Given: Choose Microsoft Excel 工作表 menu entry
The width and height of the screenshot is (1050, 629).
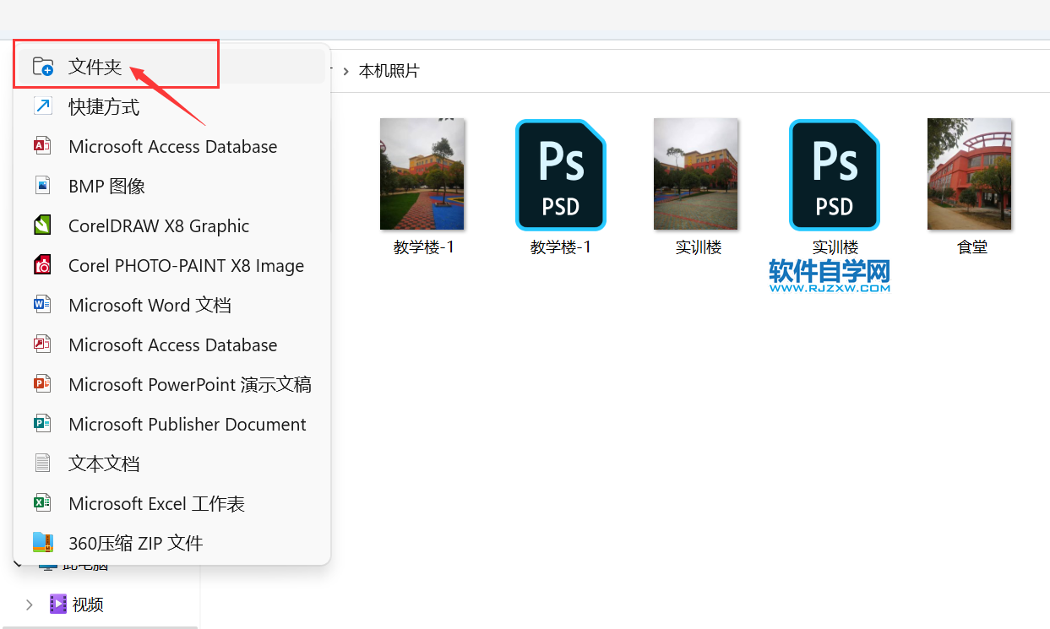Looking at the screenshot, I should 156,504.
